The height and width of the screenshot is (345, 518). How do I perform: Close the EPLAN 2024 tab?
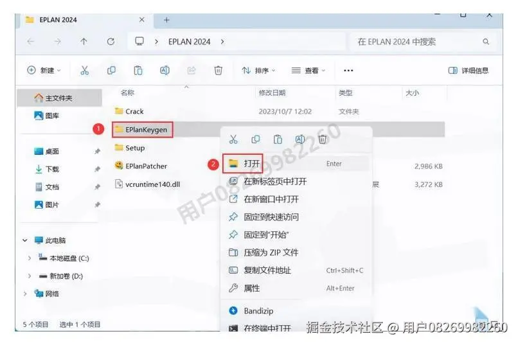click(142, 20)
